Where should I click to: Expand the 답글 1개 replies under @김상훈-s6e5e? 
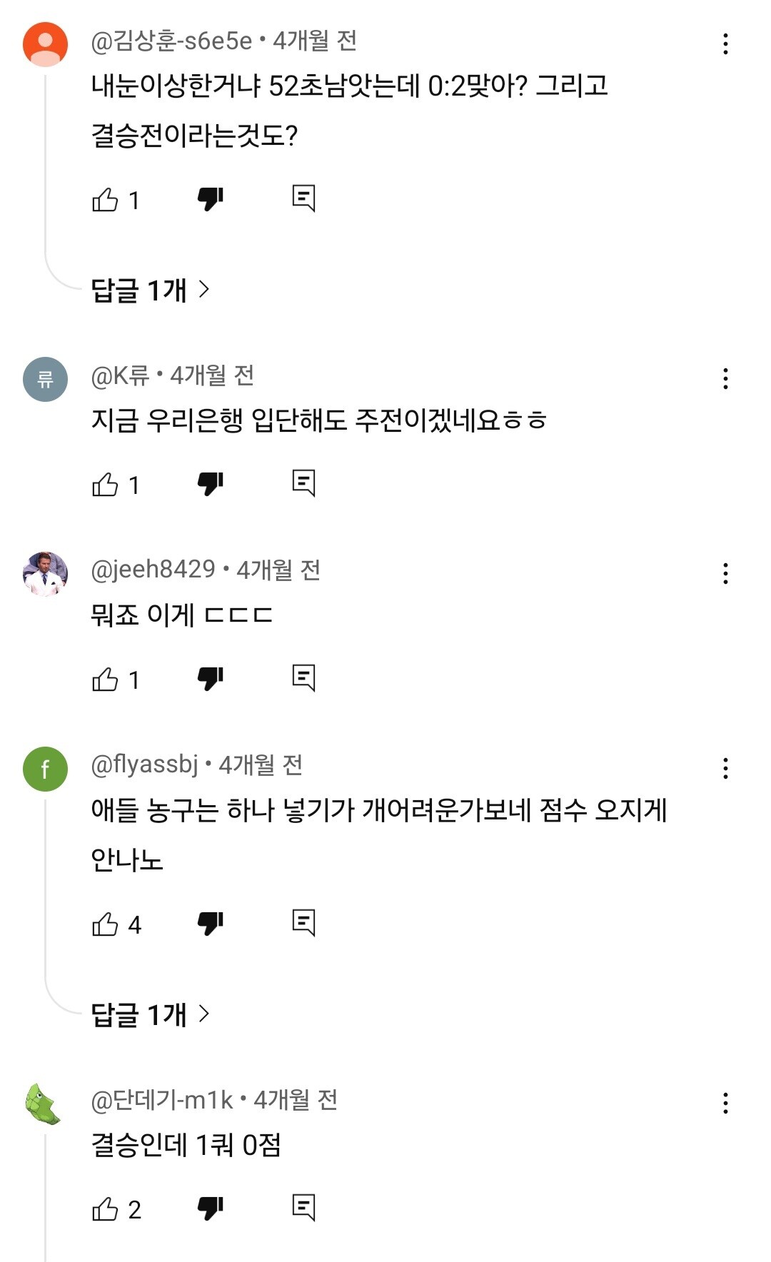151,290
